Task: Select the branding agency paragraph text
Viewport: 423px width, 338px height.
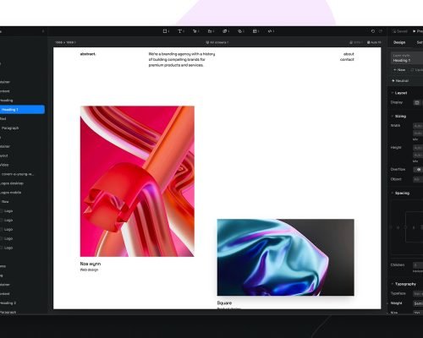Action: click(182, 59)
